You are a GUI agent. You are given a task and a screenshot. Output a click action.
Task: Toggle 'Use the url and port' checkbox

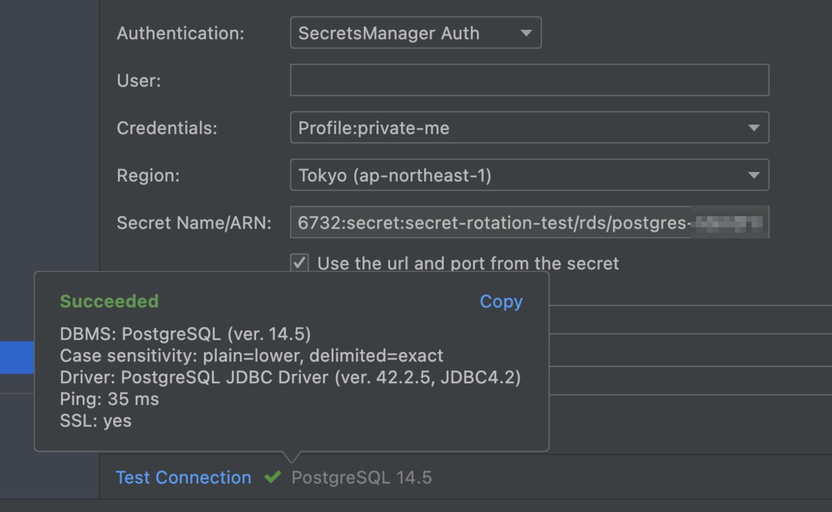click(300, 263)
